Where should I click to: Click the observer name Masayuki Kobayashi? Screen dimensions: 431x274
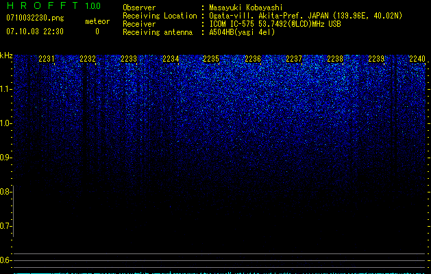[246, 8]
